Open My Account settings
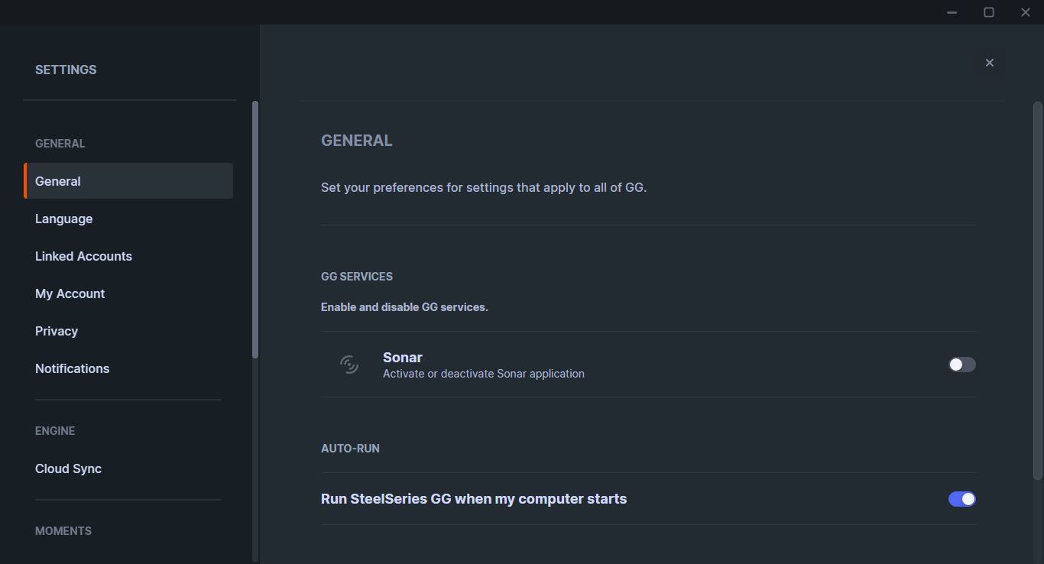Screen dimensions: 1044x564 pos(128,293)
